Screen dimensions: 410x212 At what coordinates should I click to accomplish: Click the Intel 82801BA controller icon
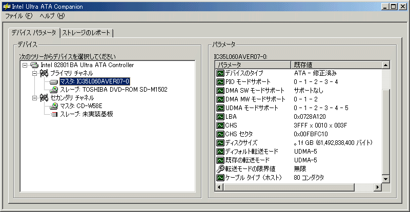coord(35,65)
